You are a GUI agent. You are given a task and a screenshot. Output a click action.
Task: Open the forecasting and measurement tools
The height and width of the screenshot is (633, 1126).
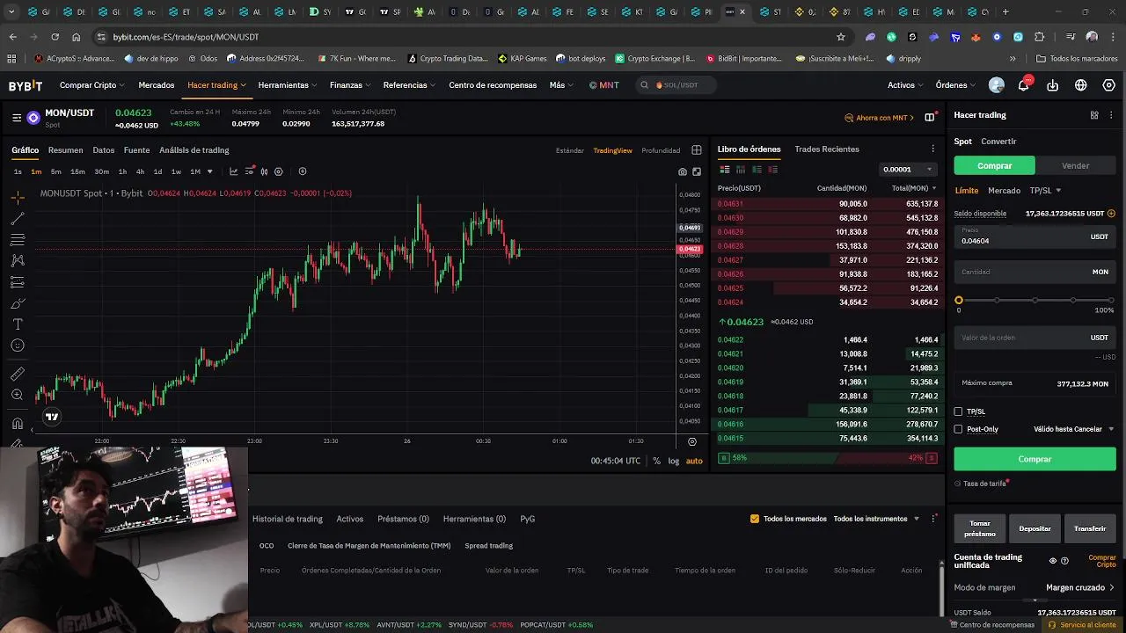18,282
